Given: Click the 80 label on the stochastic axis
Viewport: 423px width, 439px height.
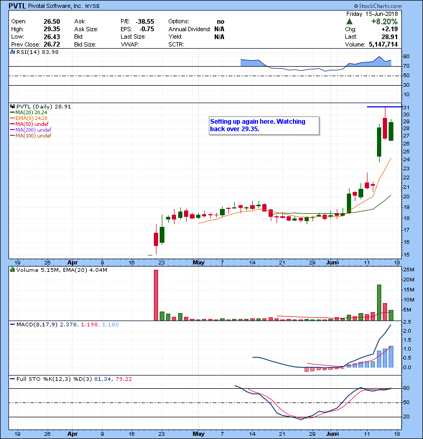Looking at the screenshot, I should [406, 388].
